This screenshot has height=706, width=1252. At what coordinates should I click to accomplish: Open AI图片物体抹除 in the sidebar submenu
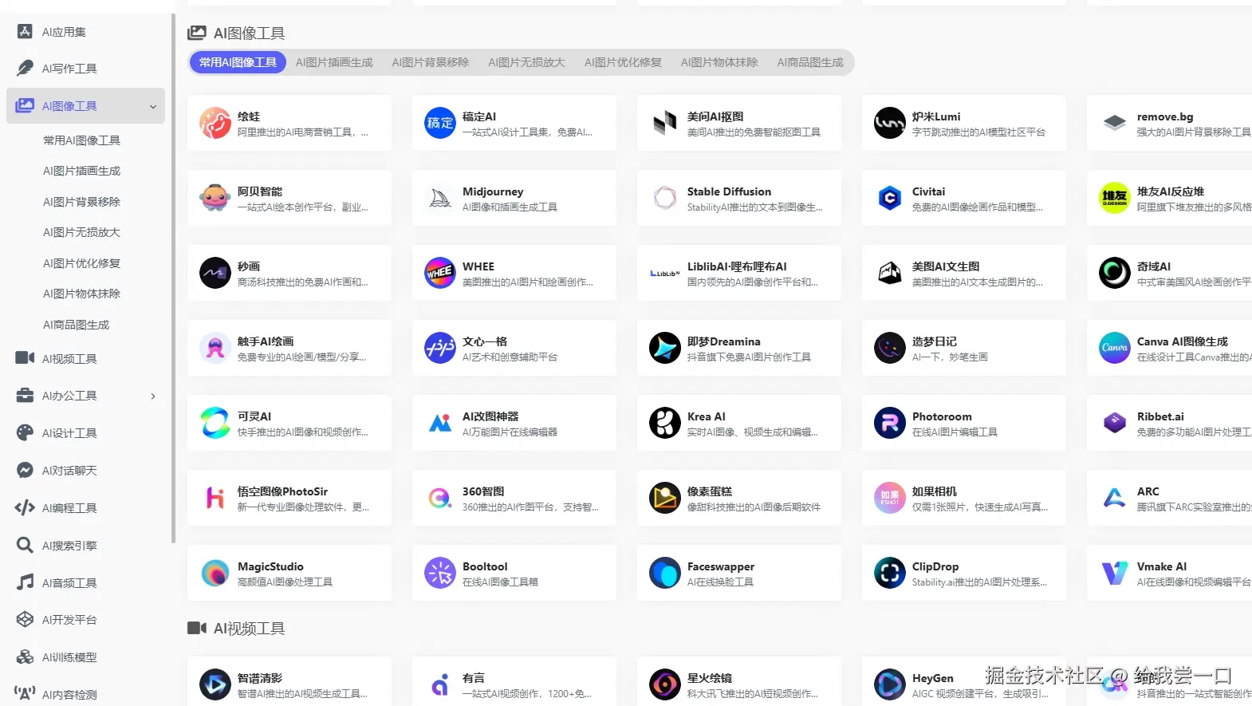click(82, 294)
